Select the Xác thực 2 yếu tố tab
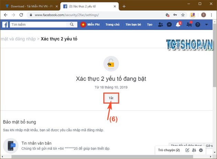217x159 pixels. point(90,6)
